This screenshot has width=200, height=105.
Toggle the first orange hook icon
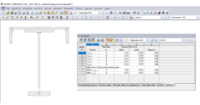(108, 40)
